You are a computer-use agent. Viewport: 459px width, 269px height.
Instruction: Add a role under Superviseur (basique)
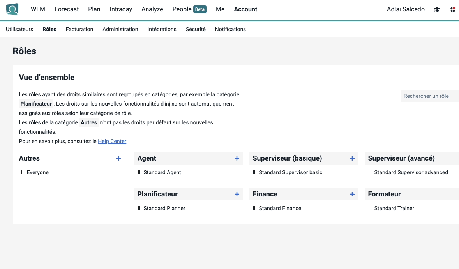(352, 158)
